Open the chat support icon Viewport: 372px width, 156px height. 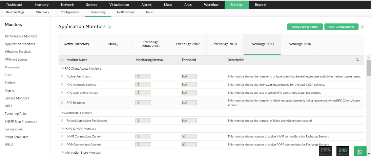point(360,151)
